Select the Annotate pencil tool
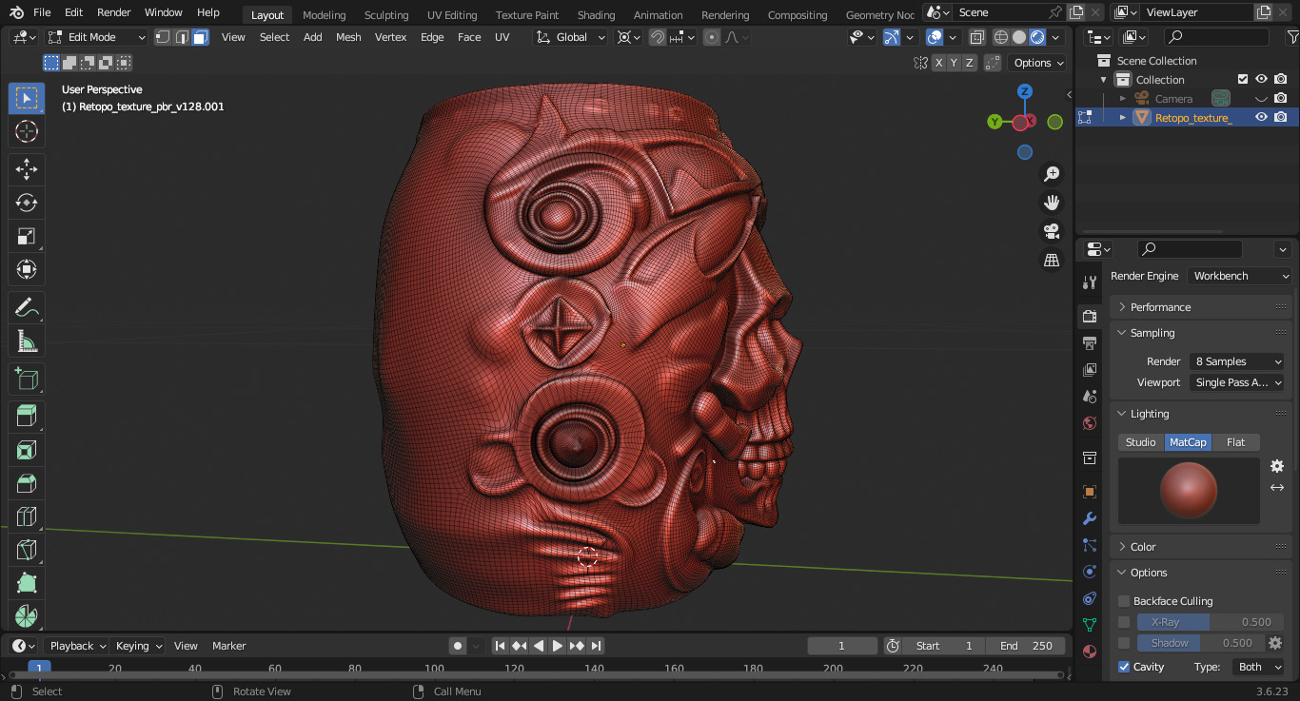 (x=27, y=308)
